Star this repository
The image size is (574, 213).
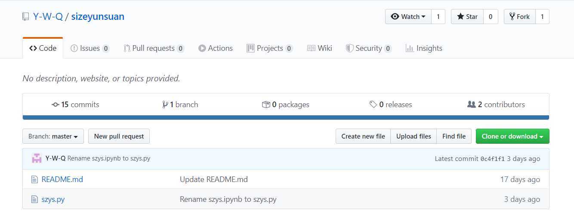467,17
